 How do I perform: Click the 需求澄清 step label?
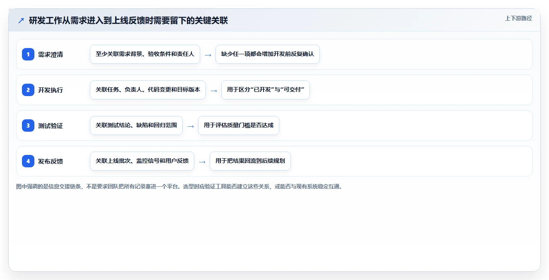point(51,54)
